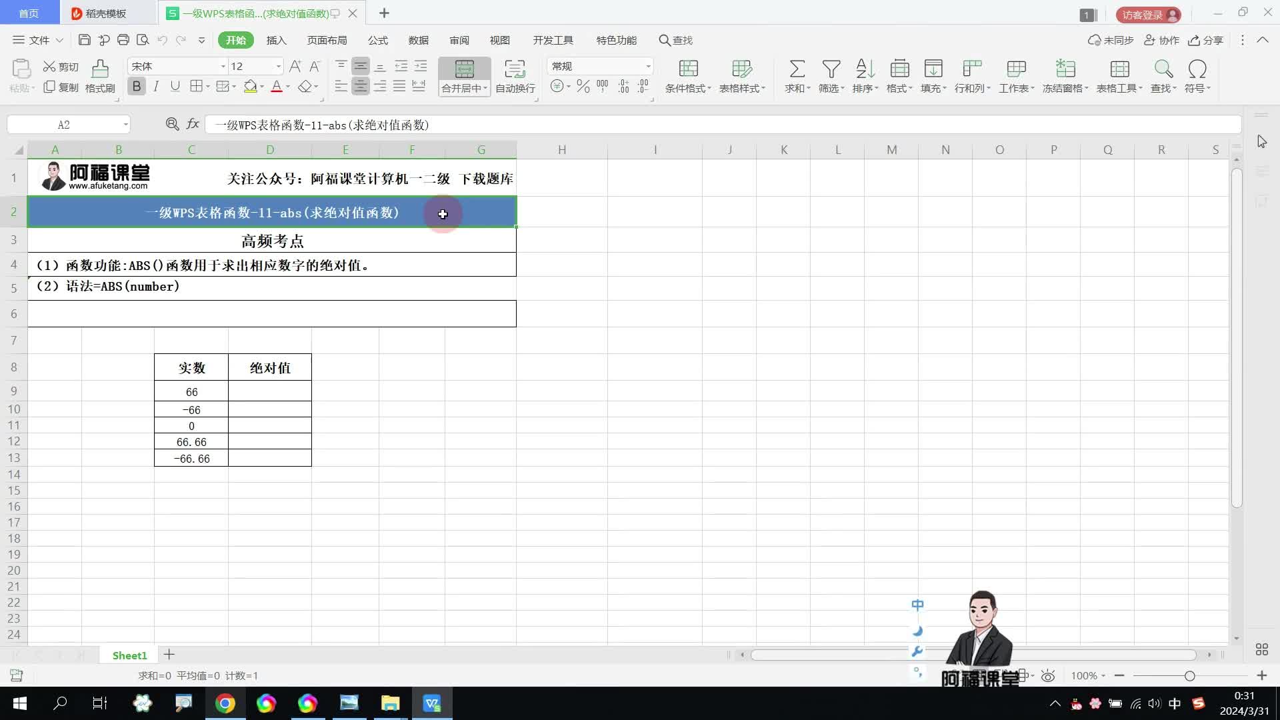Image resolution: width=1280 pixels, height=720 pixels.
Task: Click Freeze Panes icon
Action: (1065, 69)
